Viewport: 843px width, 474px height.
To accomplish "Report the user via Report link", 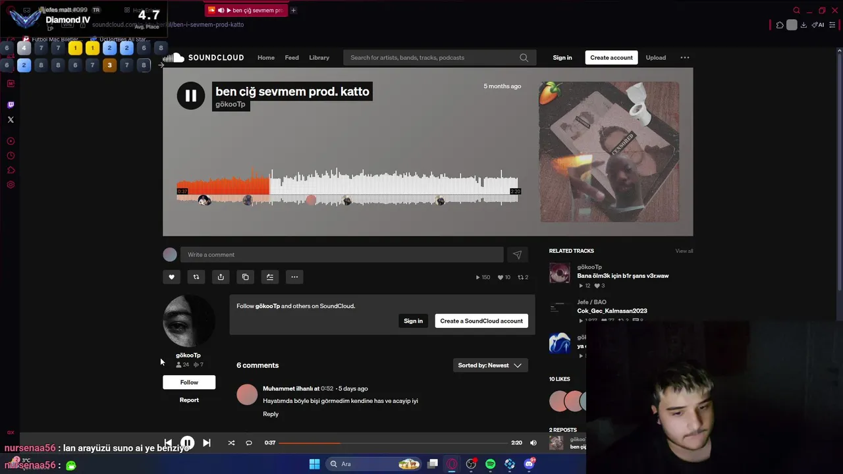I will pos(189,400).
